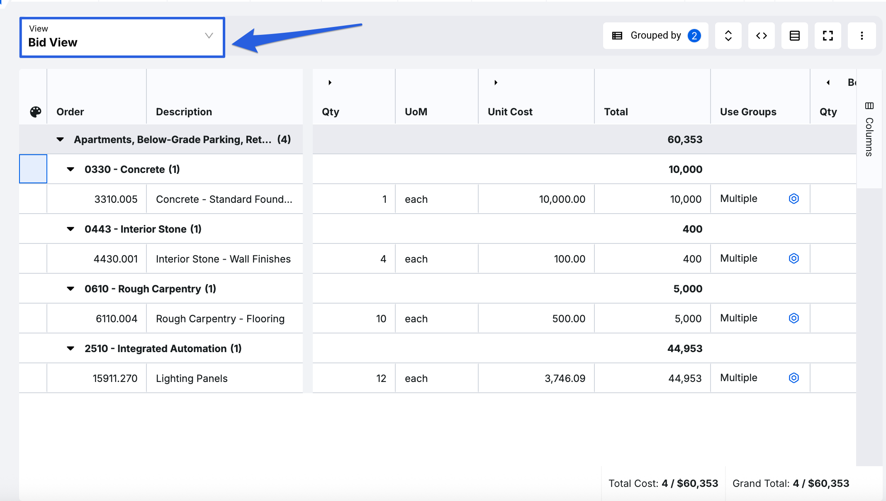
Task: Enter fullscreen mode with the expand icon
Action: [x=828, y=36]
